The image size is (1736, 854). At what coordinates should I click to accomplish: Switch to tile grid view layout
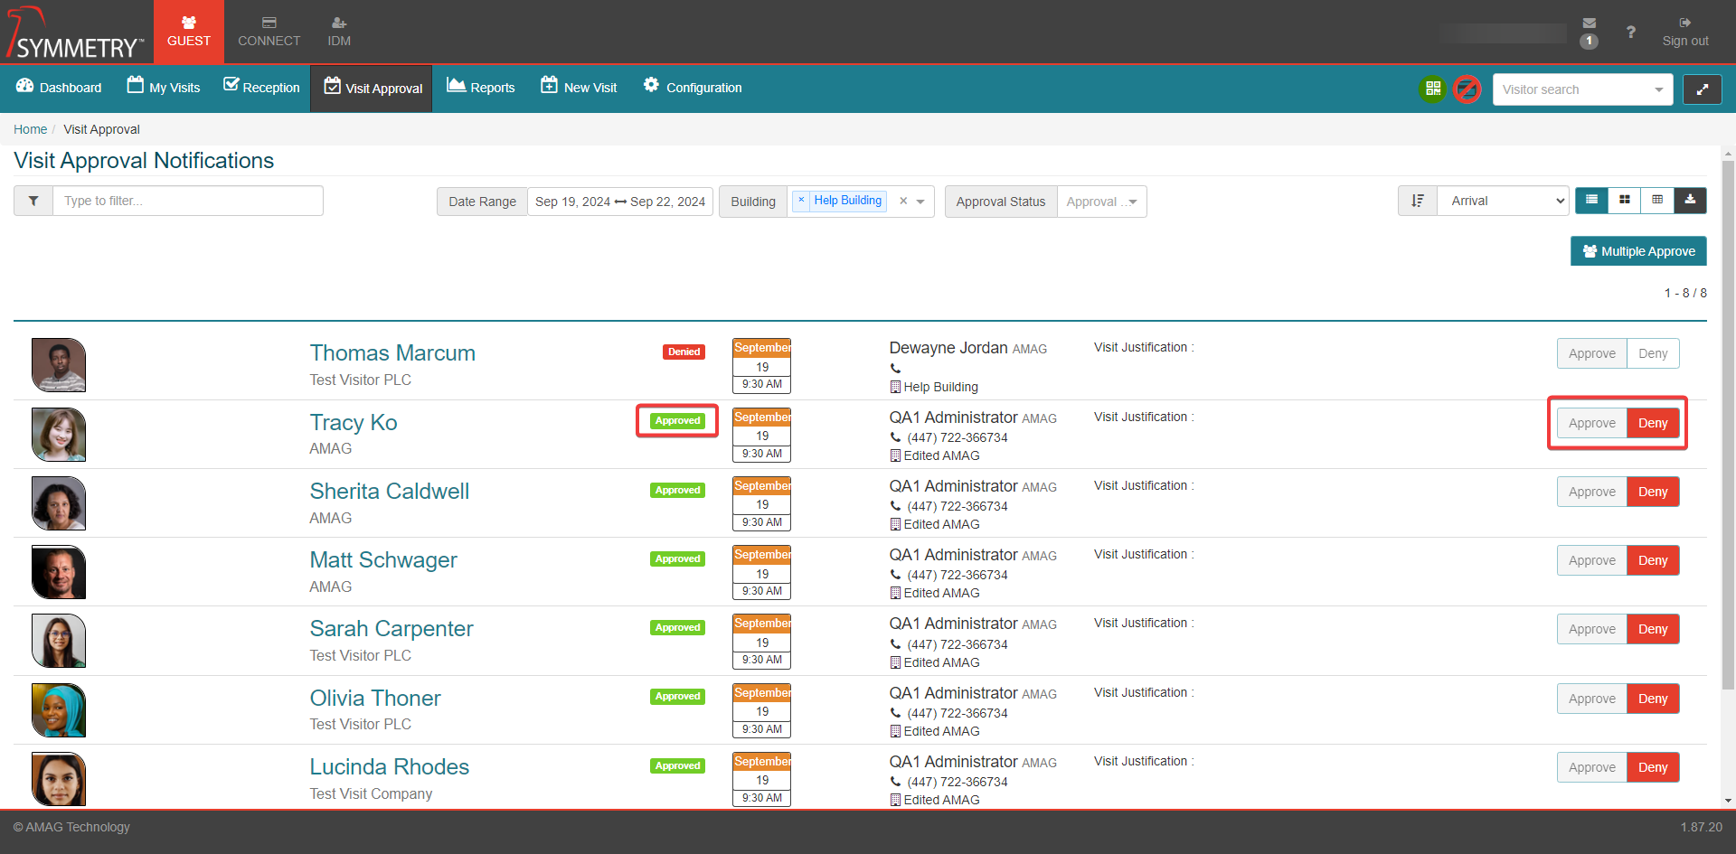click(1625, 201)
